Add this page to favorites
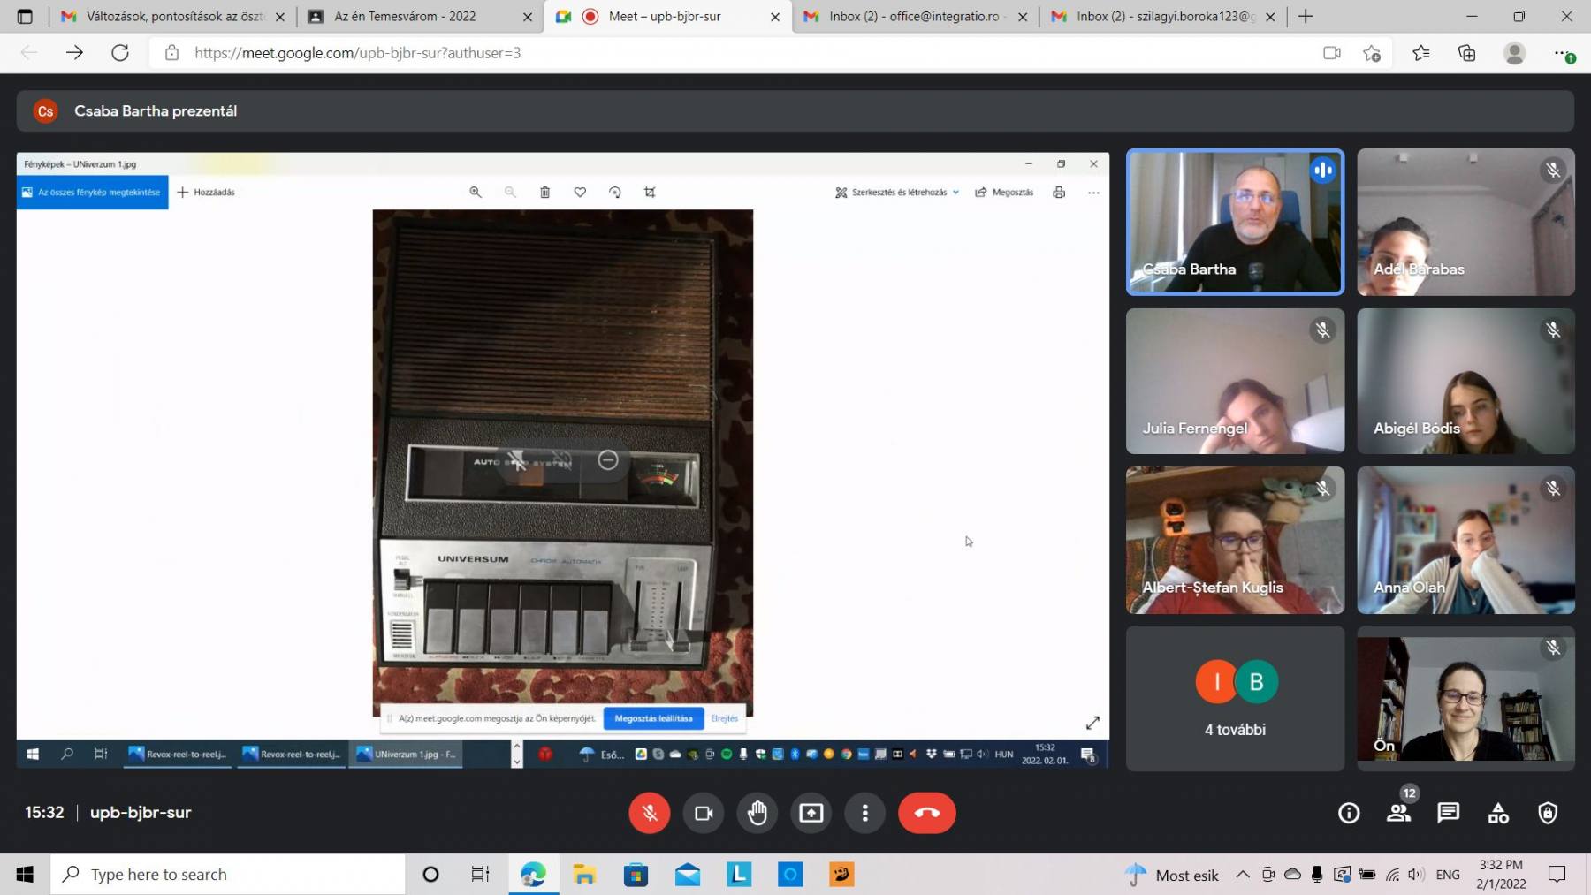1591x895 pixels. [1372, 53]
